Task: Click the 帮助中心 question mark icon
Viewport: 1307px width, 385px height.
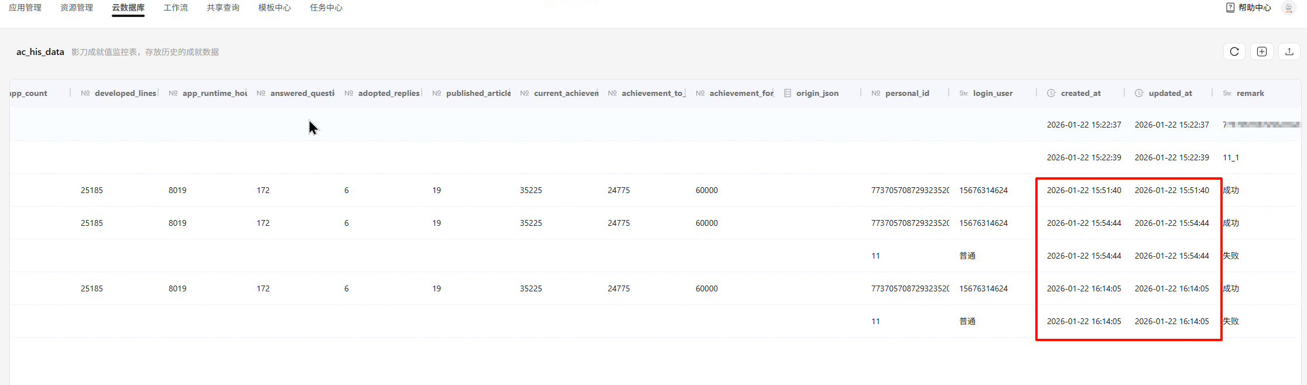Action: (x=1230, y=8)
